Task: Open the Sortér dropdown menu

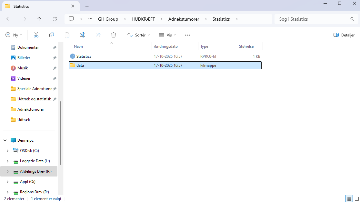Action: [x=138, y=35]
